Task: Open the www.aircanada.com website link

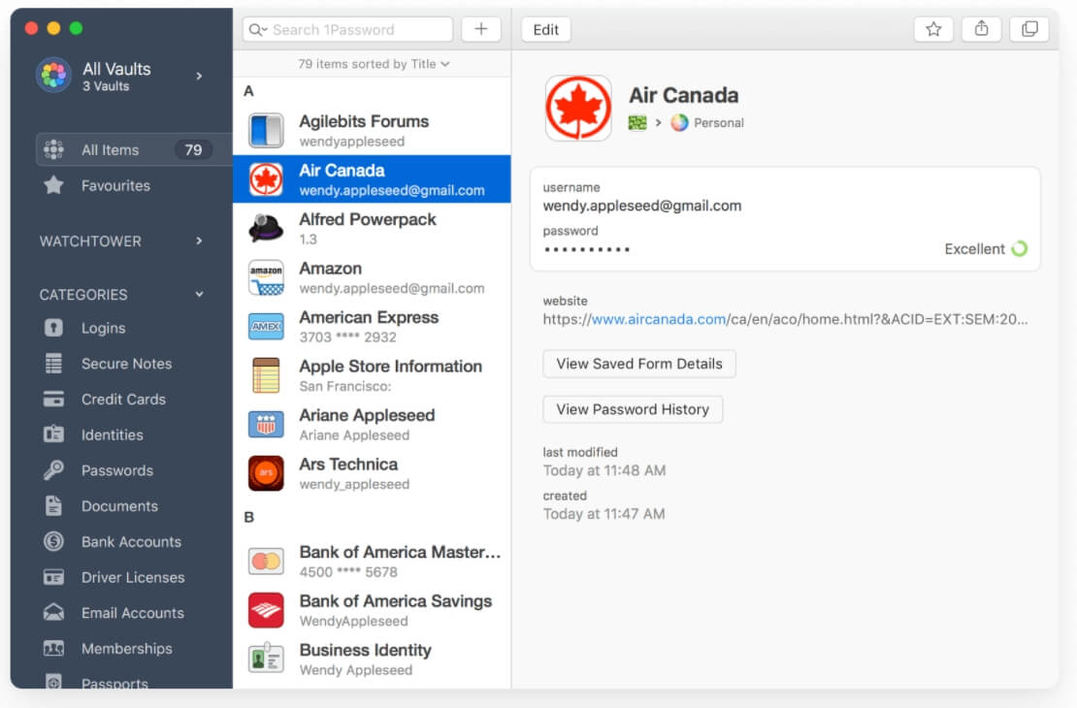Action: [659, 319]
